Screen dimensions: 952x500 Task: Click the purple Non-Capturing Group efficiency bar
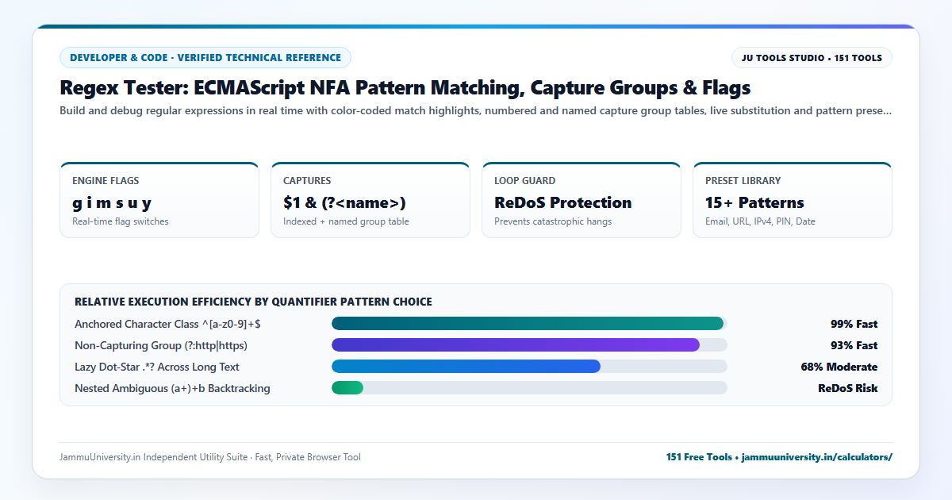(x=516, y=345)
